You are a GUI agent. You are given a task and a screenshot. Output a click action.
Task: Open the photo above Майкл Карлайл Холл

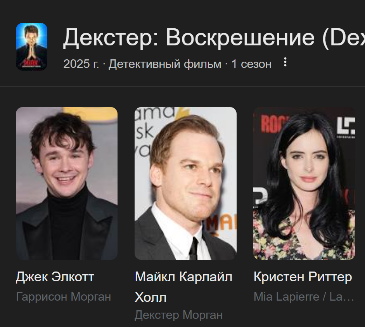(185, 183)
